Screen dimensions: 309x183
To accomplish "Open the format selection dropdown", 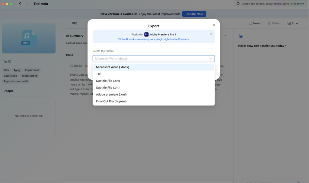I will tap(154, 59).
